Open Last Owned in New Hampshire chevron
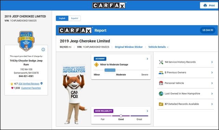Screen dimensions: 219x130 pyautogui.click(x=212, y=93)
